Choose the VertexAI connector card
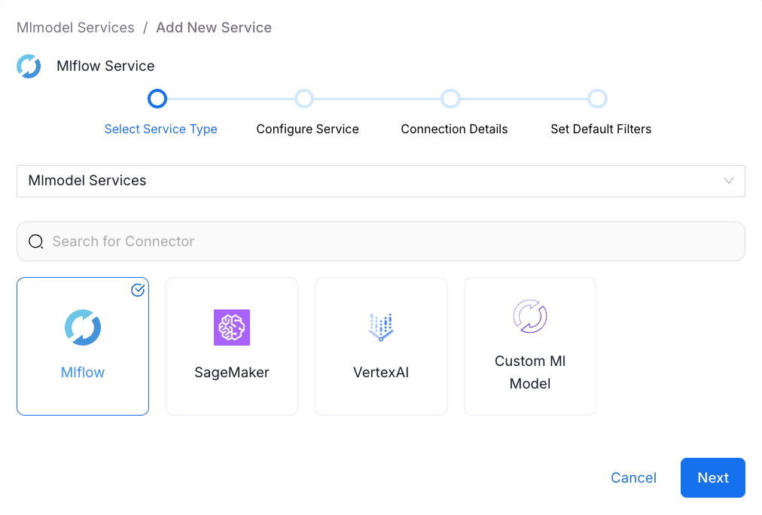 point(381,346)
